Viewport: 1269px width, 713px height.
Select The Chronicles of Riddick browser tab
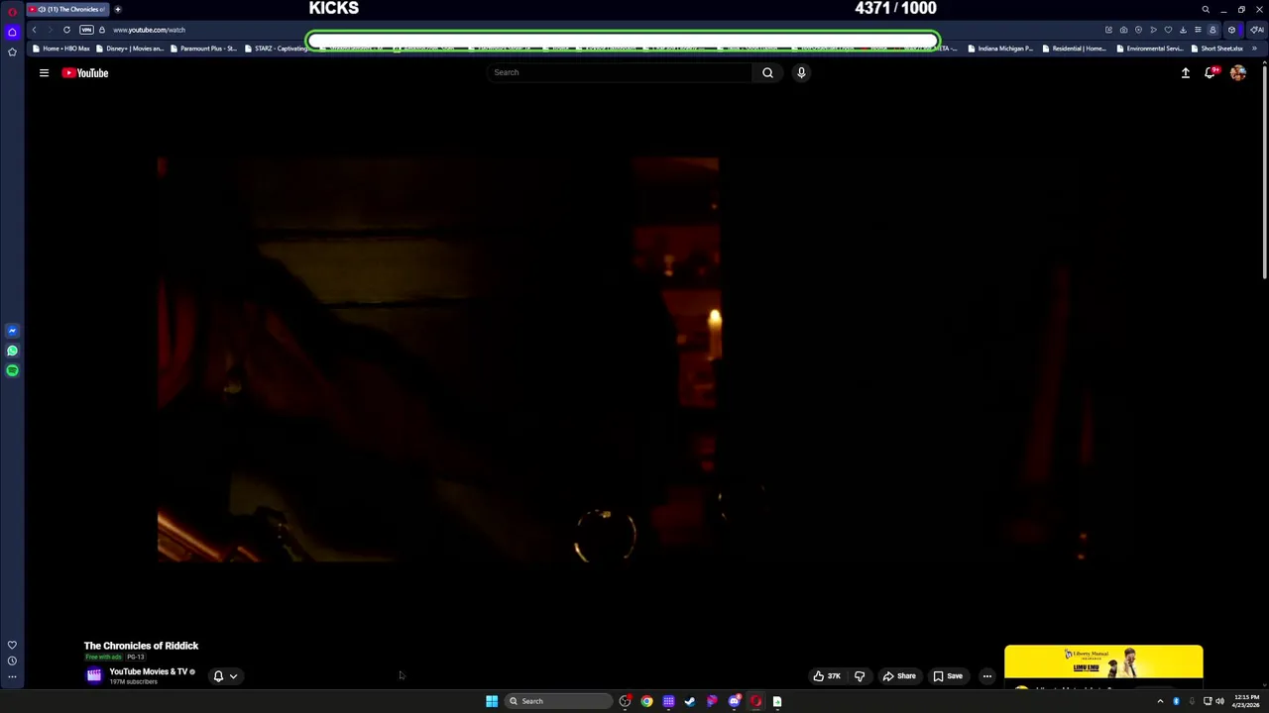[67, 9]
